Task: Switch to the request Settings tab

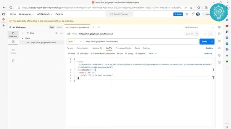Action: tap(147, 48)
